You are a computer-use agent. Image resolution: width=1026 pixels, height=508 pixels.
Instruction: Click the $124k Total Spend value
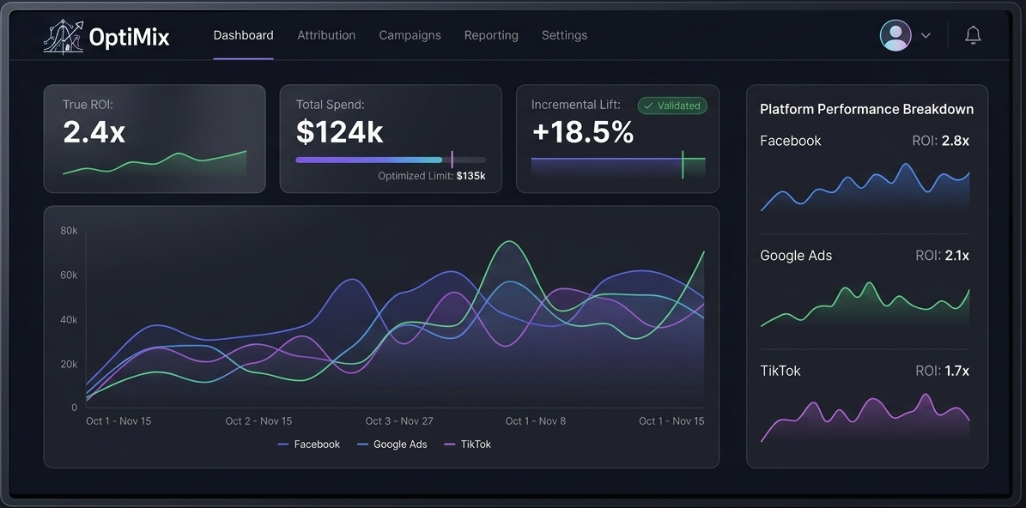pos(339,132)
